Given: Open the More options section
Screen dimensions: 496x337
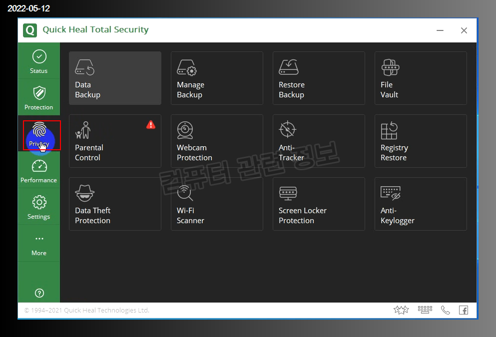Looking at the screenshot, I should pyautogui.click(x=39, y=244).
